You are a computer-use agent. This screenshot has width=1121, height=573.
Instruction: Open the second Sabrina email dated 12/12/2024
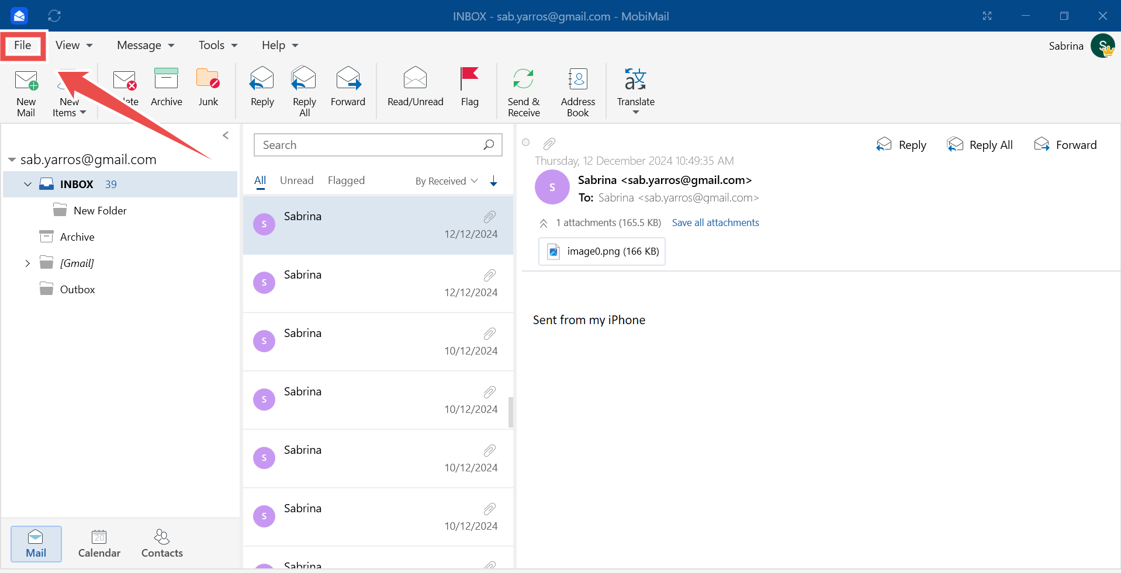pos(378,284)
